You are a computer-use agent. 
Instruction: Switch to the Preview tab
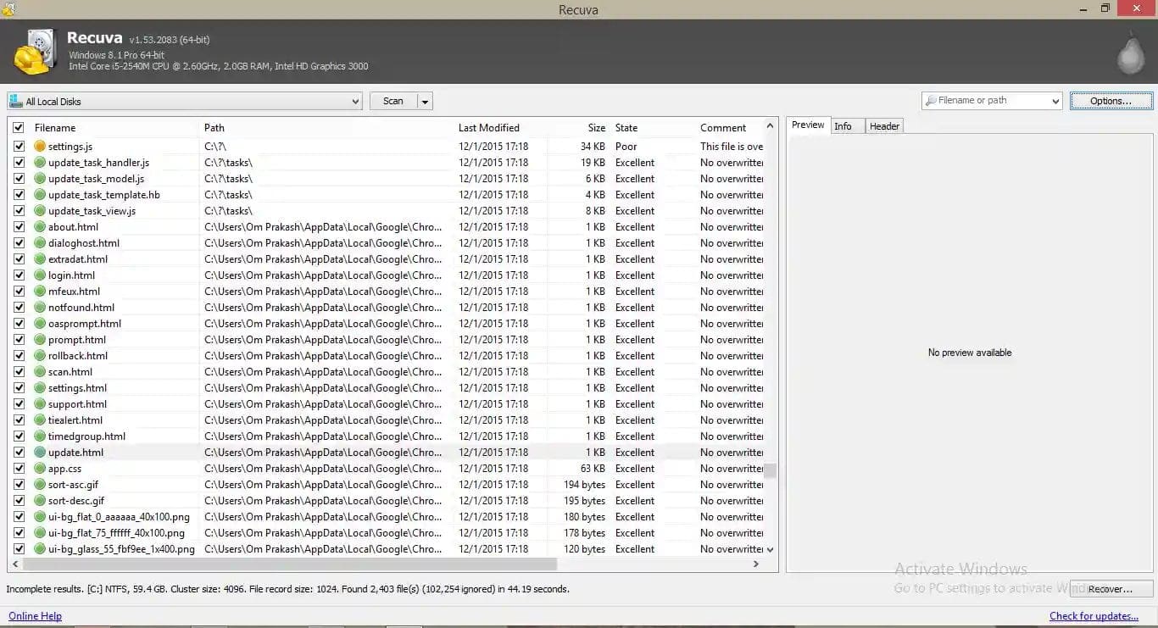[808, 125]
